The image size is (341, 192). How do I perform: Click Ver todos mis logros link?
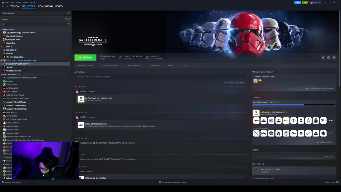325,142
